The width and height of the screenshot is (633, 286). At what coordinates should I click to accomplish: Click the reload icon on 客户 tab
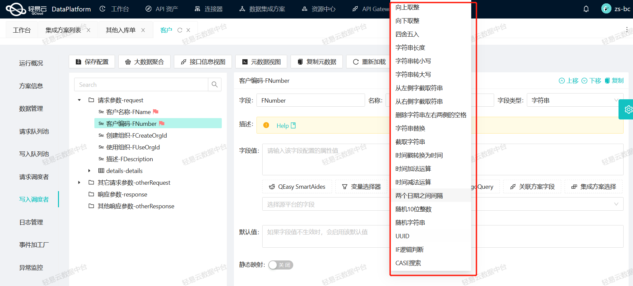coord(180,30)
